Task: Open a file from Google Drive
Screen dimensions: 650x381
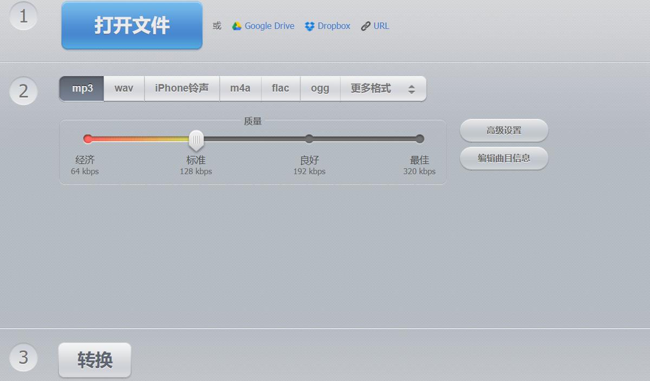Action: tap(263, 25)
